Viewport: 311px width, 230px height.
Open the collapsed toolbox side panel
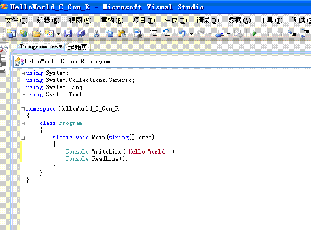point(4,59)
